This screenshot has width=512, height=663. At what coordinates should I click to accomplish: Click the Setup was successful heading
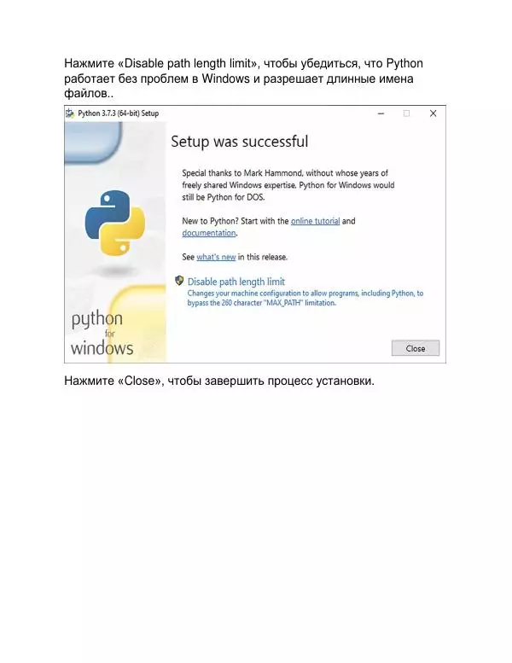coord(239,142)
